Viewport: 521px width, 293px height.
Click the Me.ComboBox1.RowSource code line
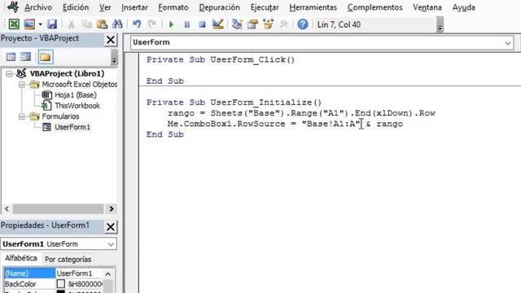(285, 124)
